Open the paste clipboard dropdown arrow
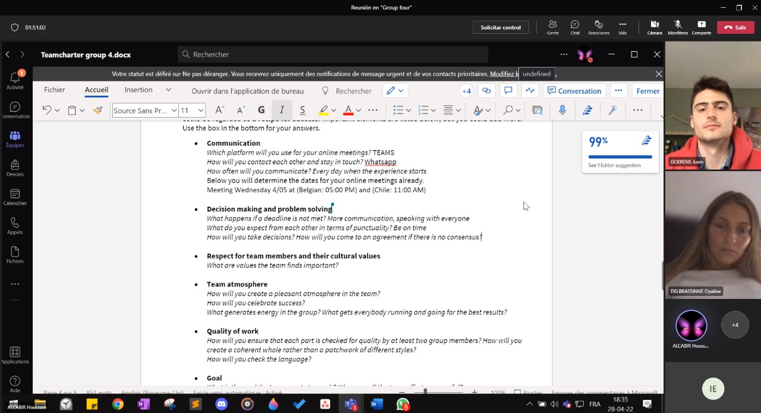The width and height of the screenshot is (761, 413). [82, 110]
